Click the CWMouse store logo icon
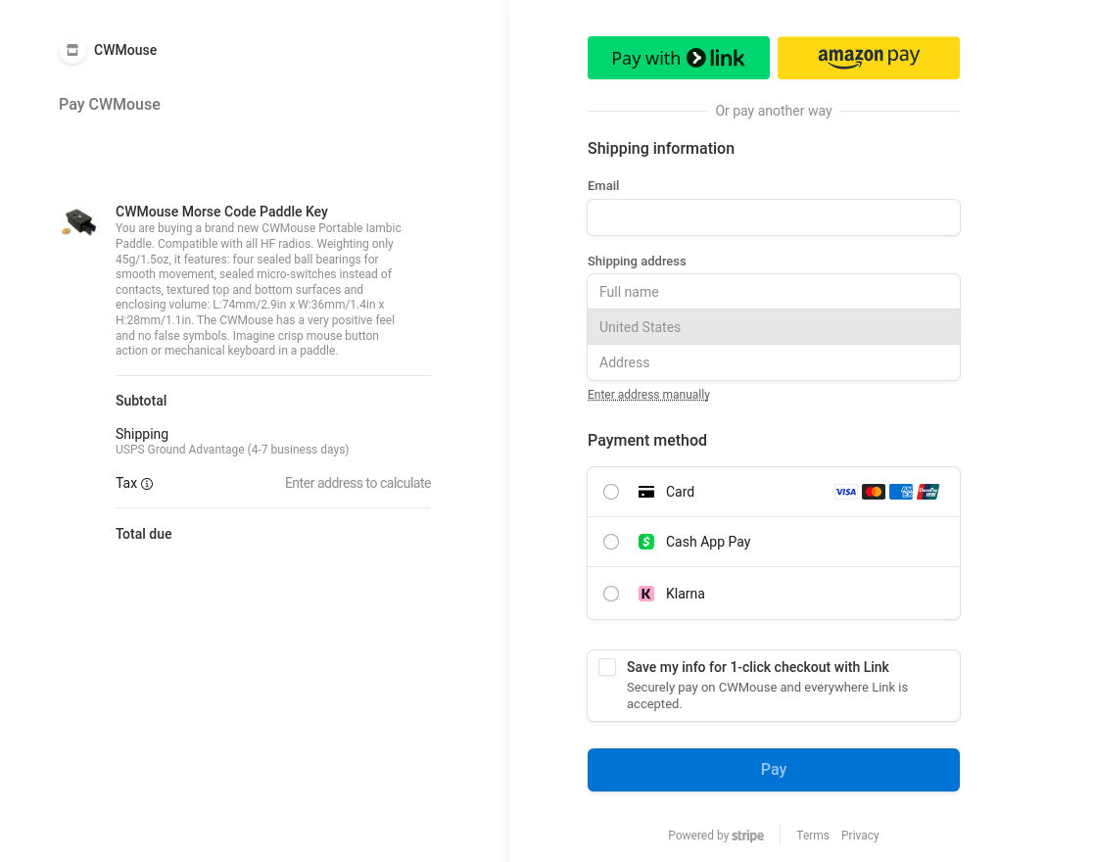 click(x=72, y=50)
